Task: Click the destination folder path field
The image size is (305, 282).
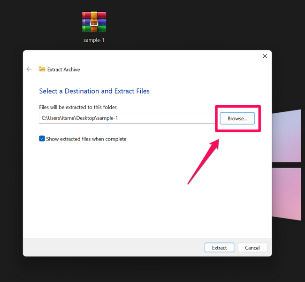Action: coord(128,118)
